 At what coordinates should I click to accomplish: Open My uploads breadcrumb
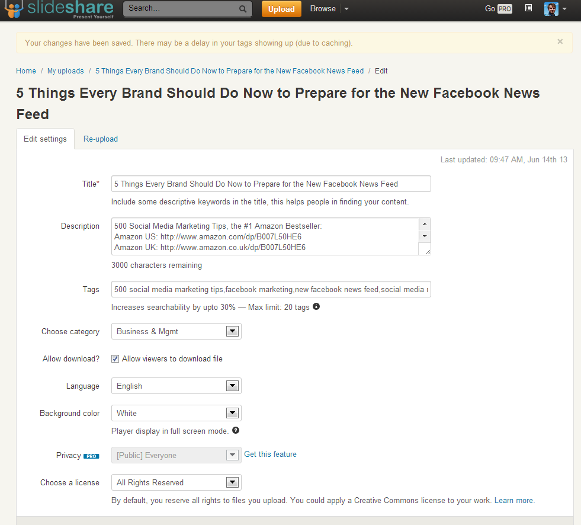click(x=66, y=71)
